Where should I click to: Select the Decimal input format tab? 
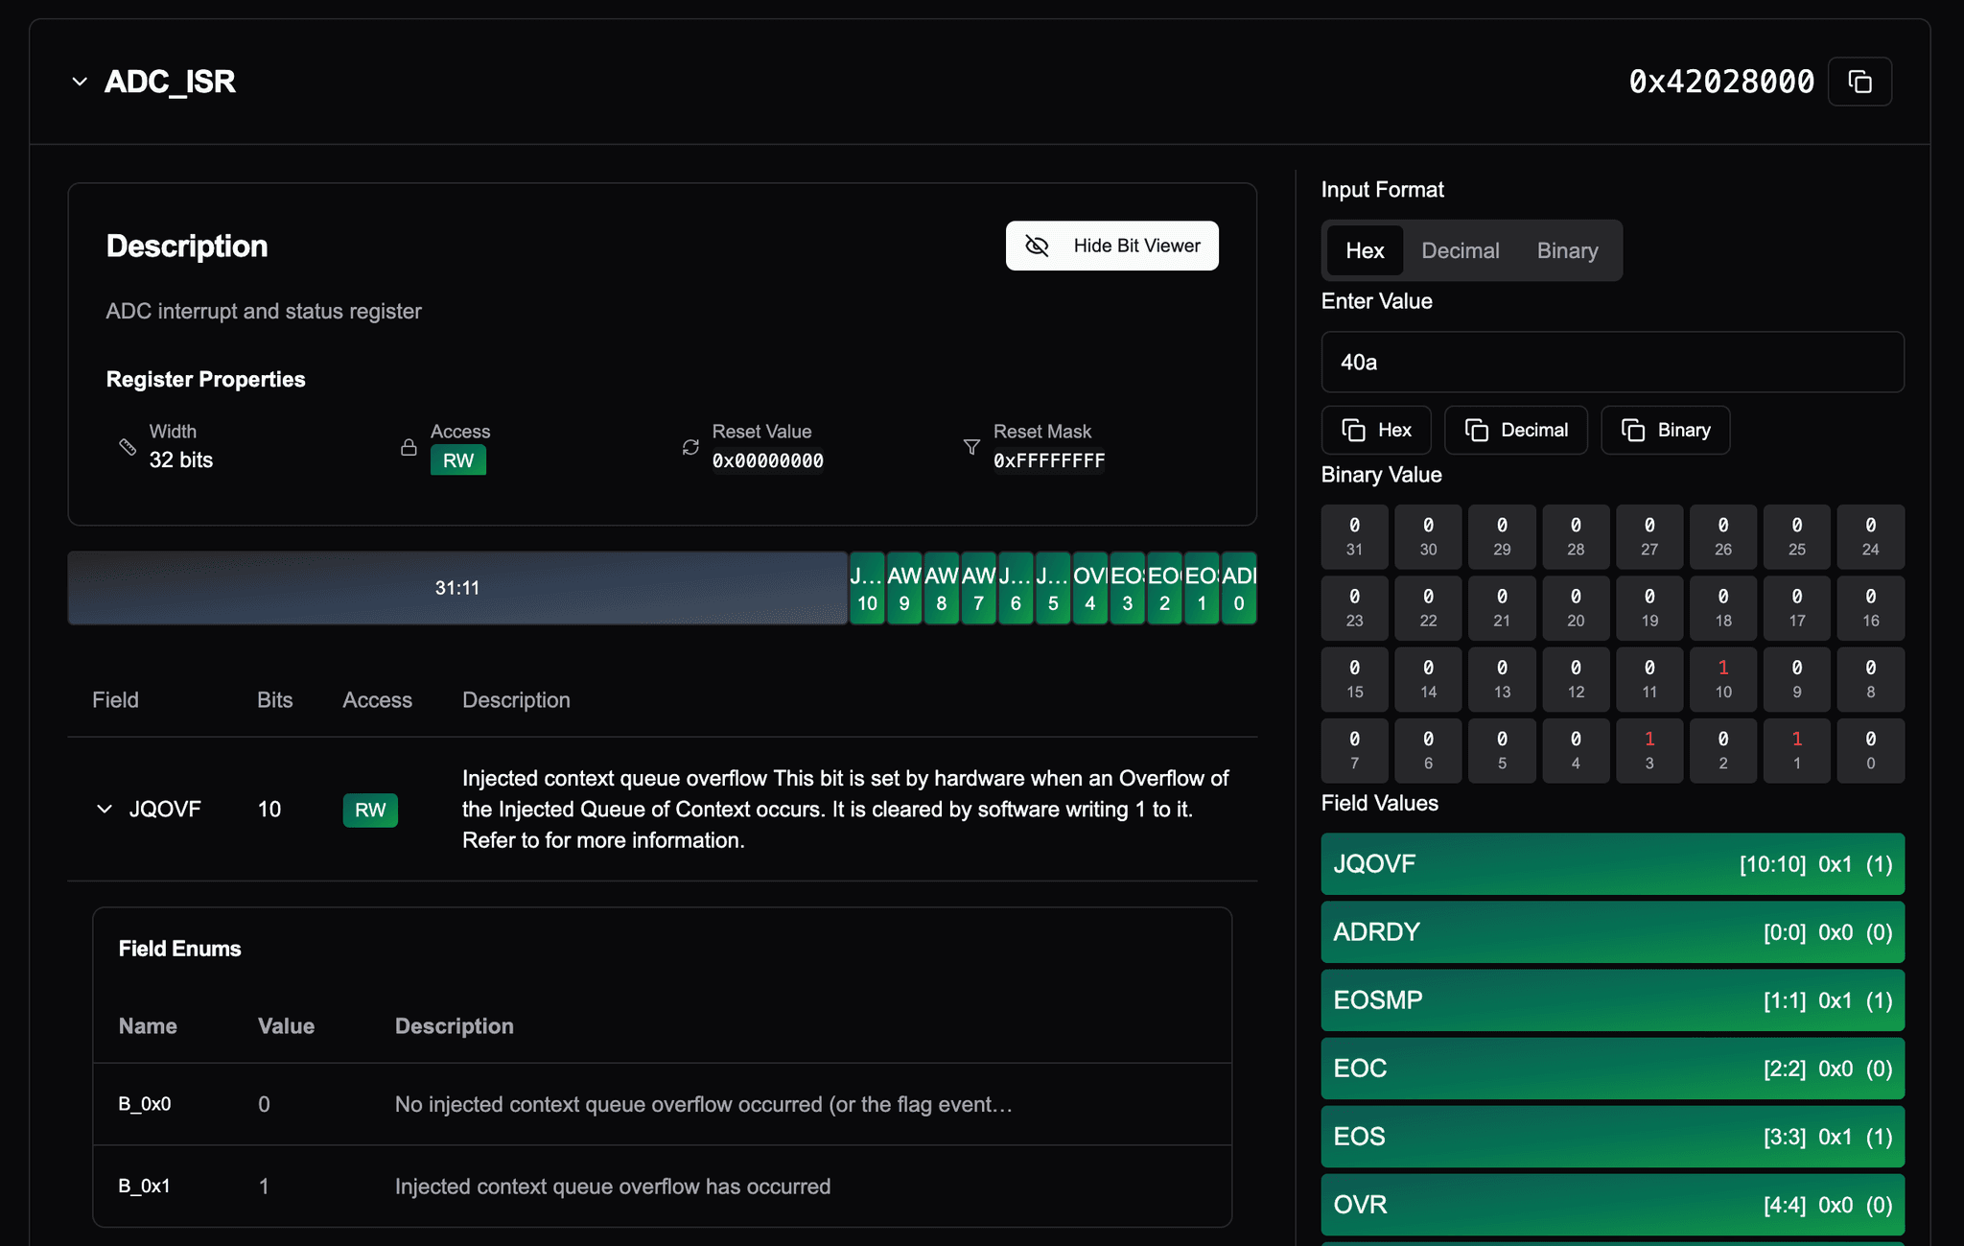(1461, 249)
